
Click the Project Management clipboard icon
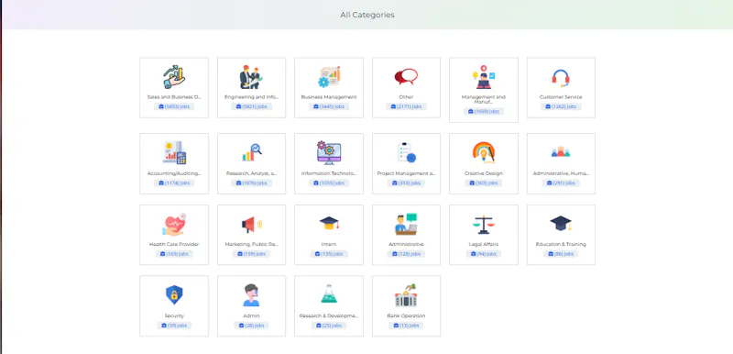tap(406, 153)
